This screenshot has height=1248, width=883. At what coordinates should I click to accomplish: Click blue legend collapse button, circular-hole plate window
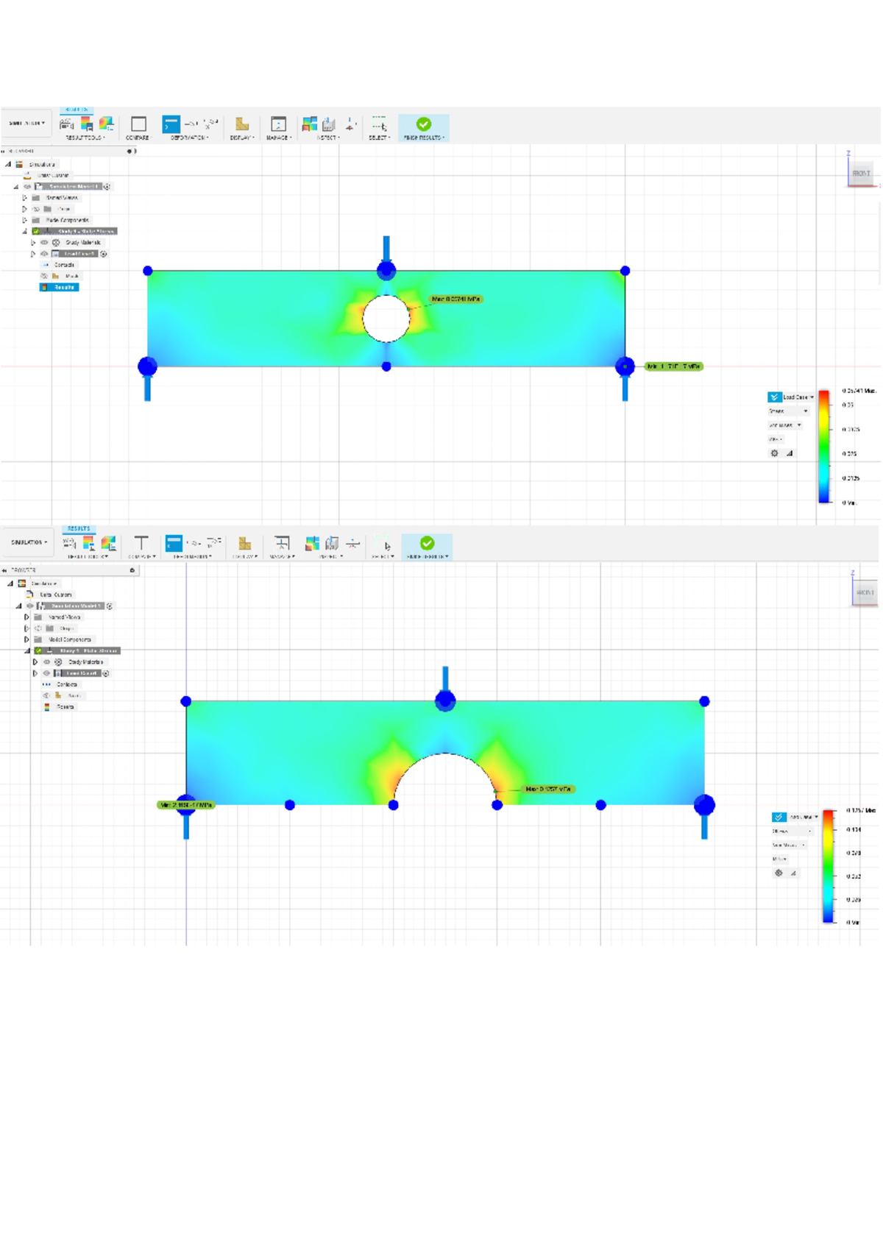pyautogui.click(x=774, y=397)
